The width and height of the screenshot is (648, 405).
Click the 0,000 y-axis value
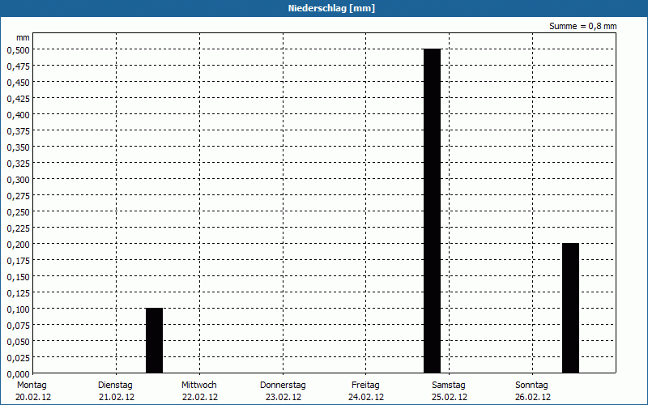18,374
